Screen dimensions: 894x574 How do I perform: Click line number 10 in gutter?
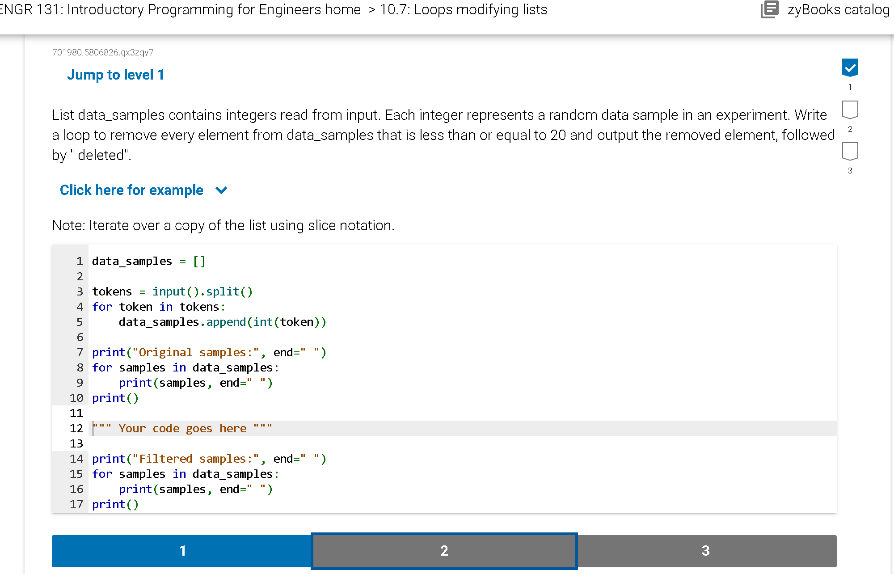coord(76,398)
